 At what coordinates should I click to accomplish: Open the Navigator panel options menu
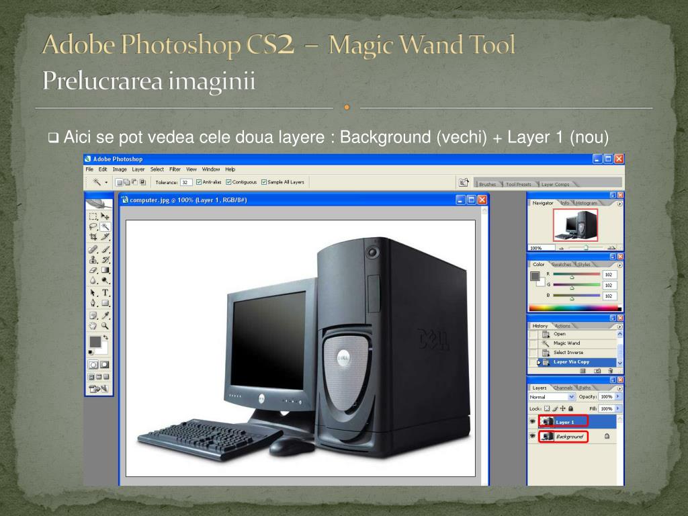click(x=619, y=204)
